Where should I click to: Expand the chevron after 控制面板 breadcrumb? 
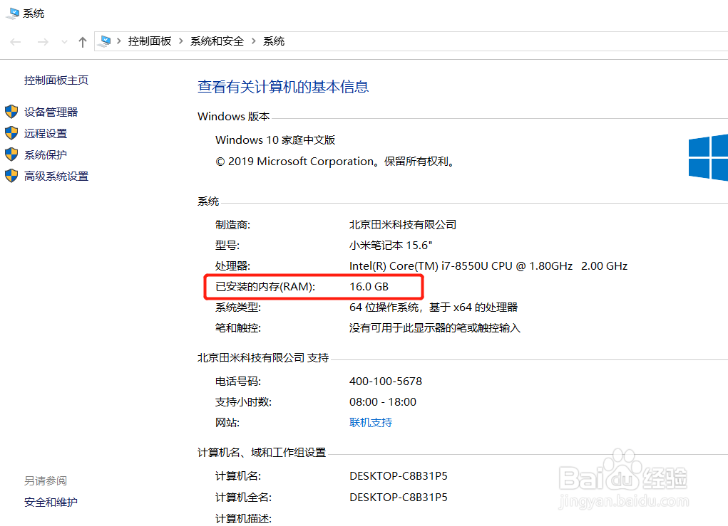(180, 41)
